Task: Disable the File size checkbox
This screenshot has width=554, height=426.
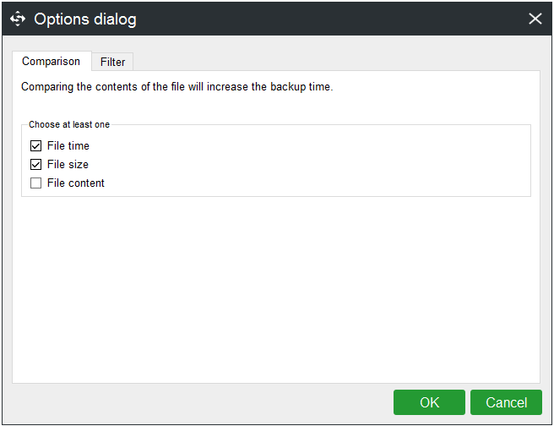Action: pyautogui.click(x=35, y=164)
